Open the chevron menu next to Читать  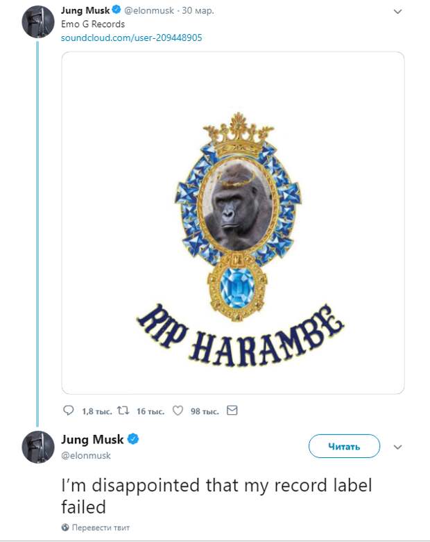[397, 447]
